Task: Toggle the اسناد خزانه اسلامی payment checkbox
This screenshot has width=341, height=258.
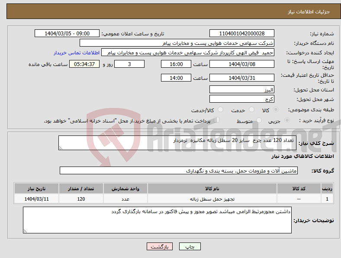Action: [x=217, y=120]
